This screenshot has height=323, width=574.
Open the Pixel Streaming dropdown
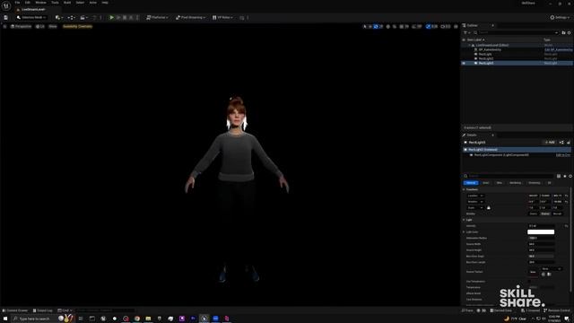190,18
